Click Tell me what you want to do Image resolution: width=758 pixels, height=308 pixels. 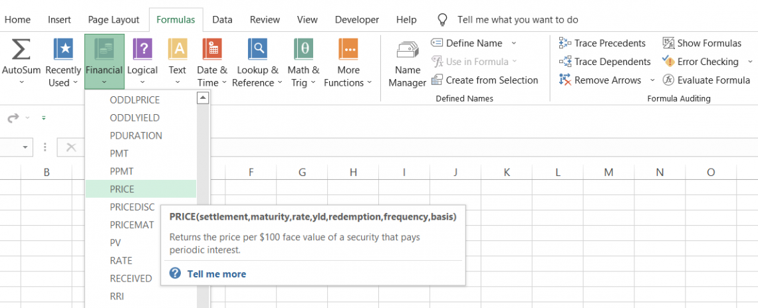517,20
